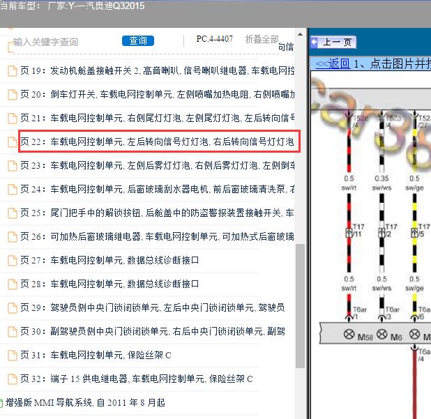Click the T6ar/1 connector label

(360, 313)
